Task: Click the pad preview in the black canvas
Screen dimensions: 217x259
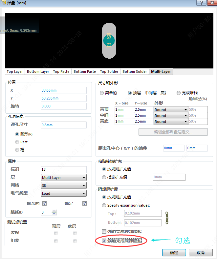Action: (109, 40)
